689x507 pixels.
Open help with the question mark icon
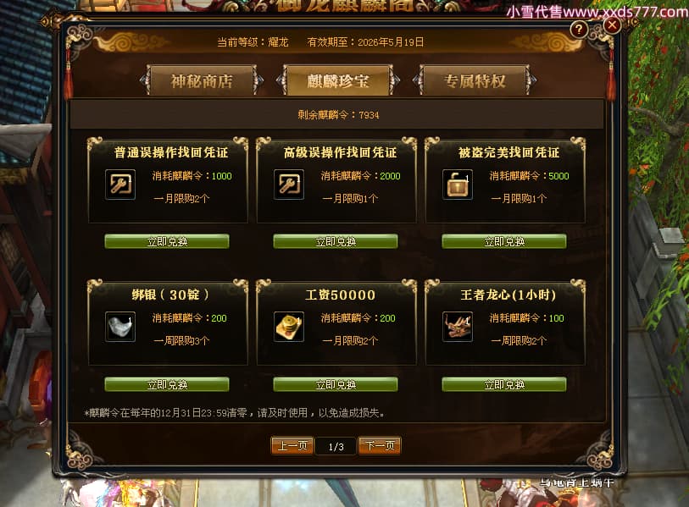point(579,30)
